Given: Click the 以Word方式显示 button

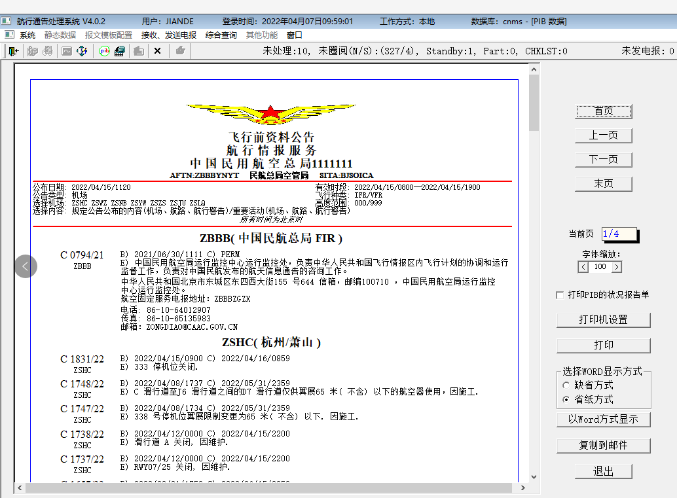Looking at the screenshot, I should (x=603, y=419).
